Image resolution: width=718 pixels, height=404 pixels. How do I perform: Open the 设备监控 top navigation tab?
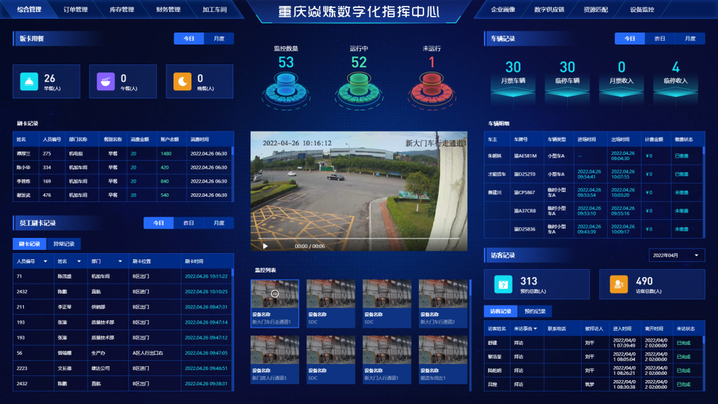click(642, 10)
